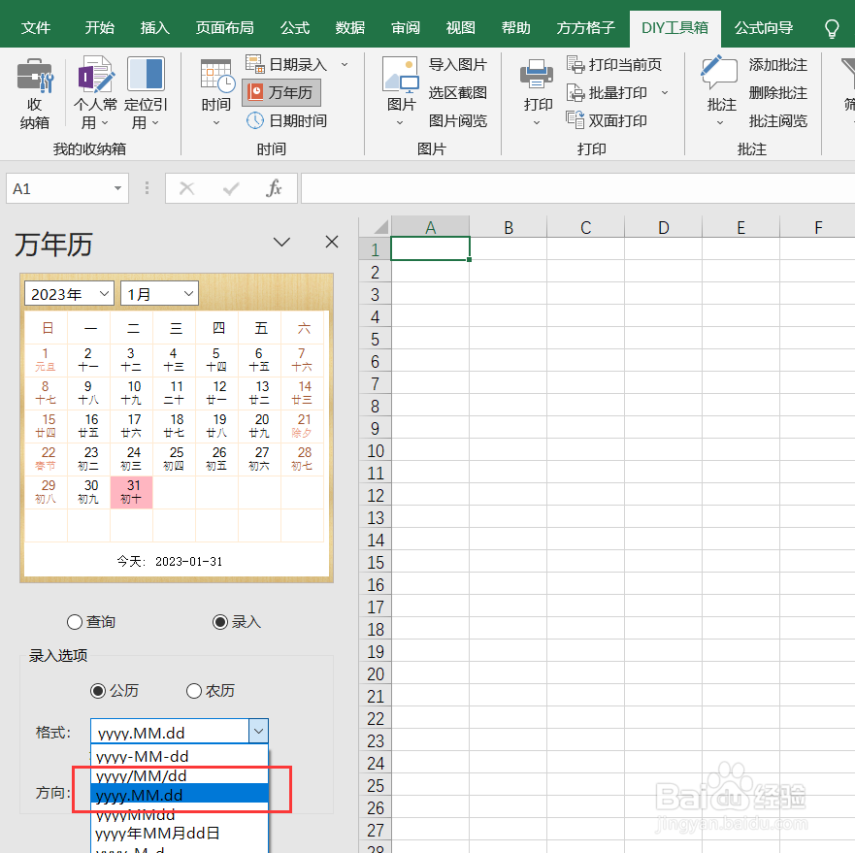Click the 打印 printer icon
This screenshot has height=853, width=855.
coord(537,75)
